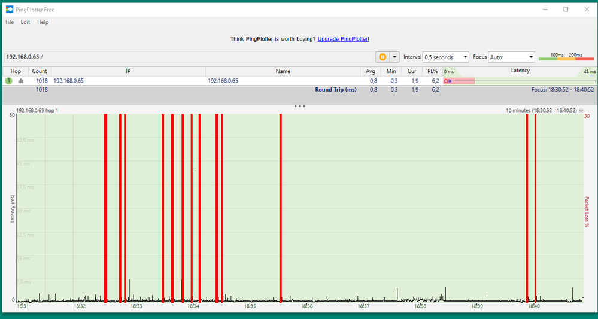The height and width of the screenshot is (319, 598).
Task: Click the PingPlotter app icon in the title bar
Action: [x=9, y=9]
